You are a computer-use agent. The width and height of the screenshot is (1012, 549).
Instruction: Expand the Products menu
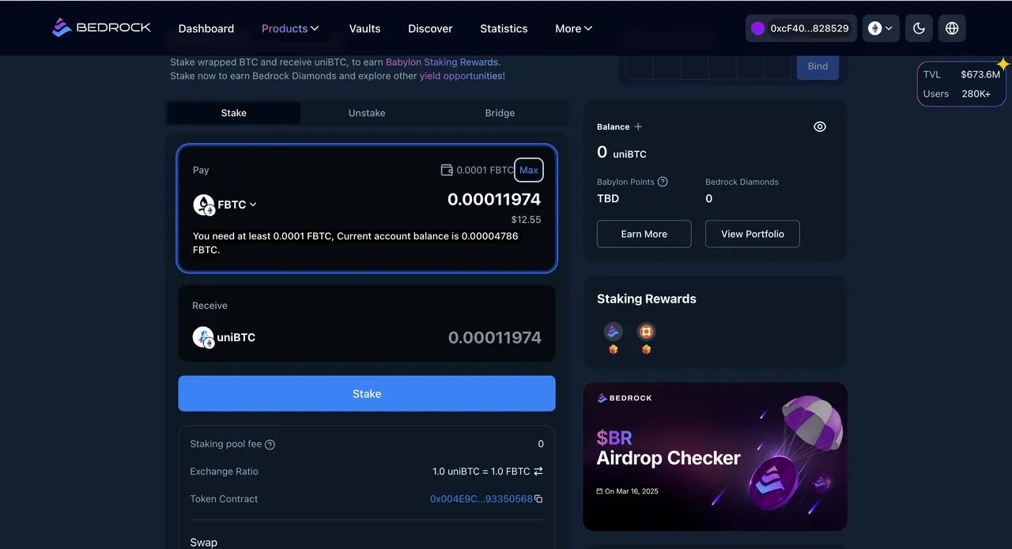pos(290,28)
